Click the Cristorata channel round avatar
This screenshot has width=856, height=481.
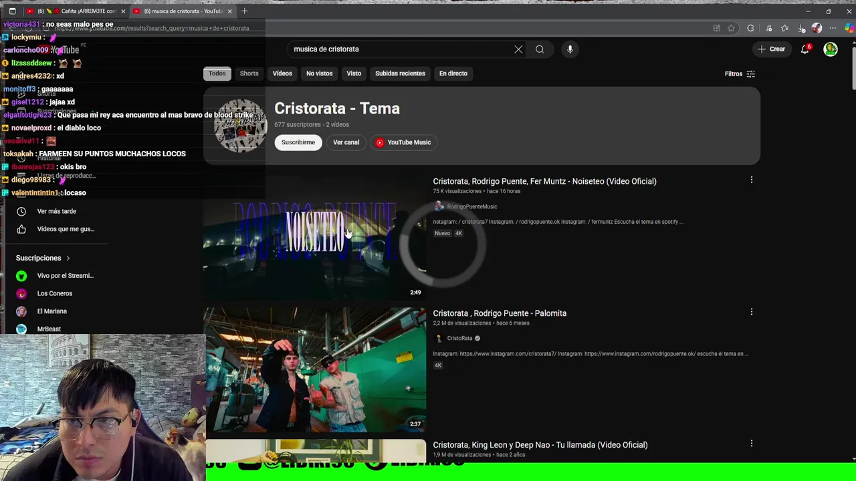click(241, 126)
